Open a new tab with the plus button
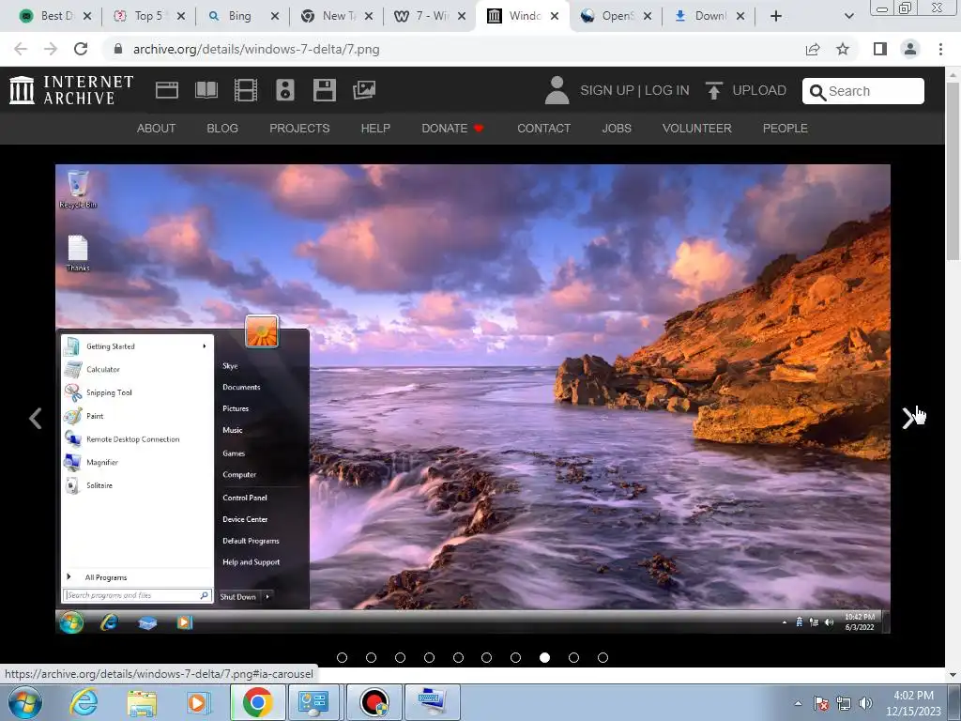This screenshot has height=721, width=961. (776, 16)
